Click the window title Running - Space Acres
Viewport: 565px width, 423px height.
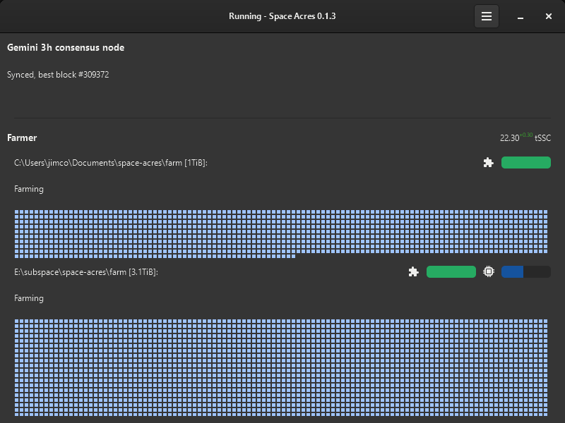(x=282, y=16)
